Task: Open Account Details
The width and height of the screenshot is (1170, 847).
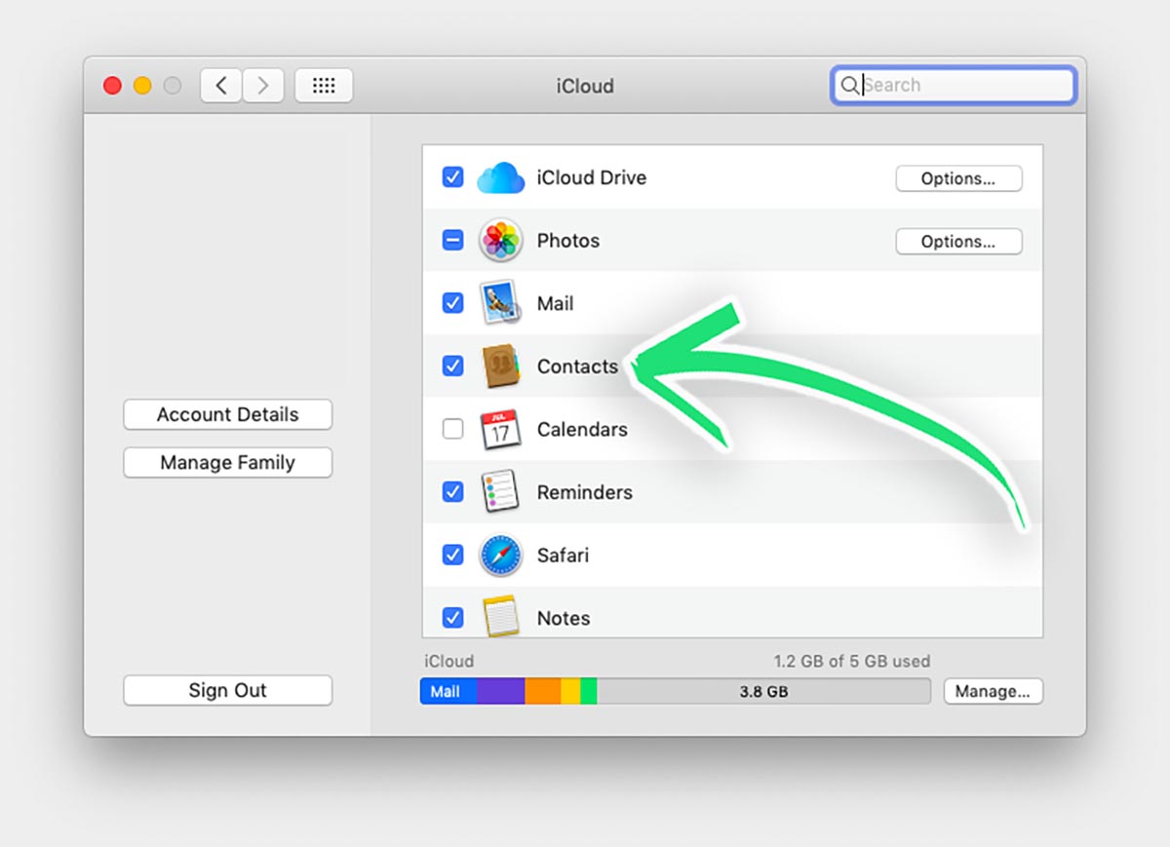Action: pos(227,414)
